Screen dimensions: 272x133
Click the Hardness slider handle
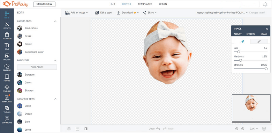point(240,60)
